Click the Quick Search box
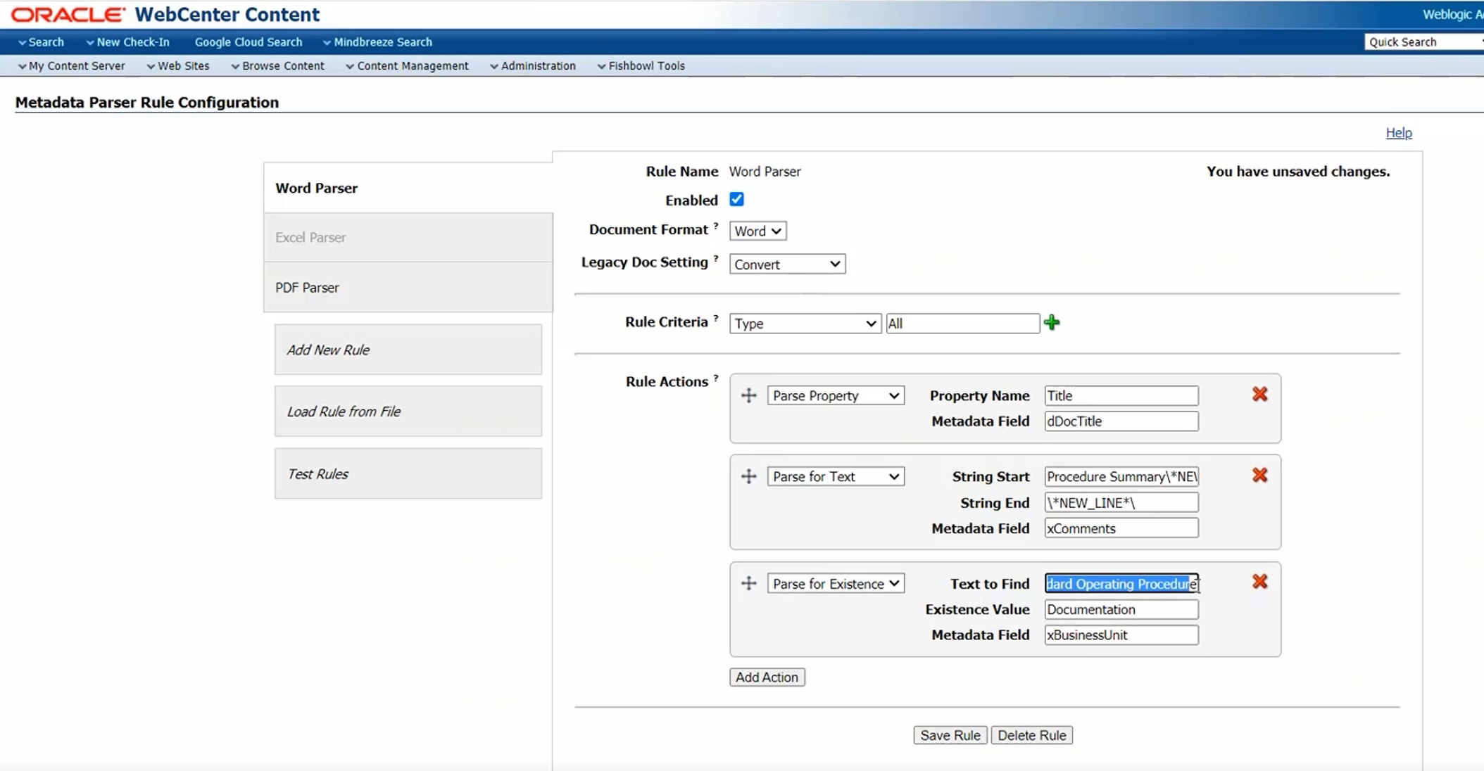The height and width of the screenshot is (771, 1484). tap(1423, 42)
